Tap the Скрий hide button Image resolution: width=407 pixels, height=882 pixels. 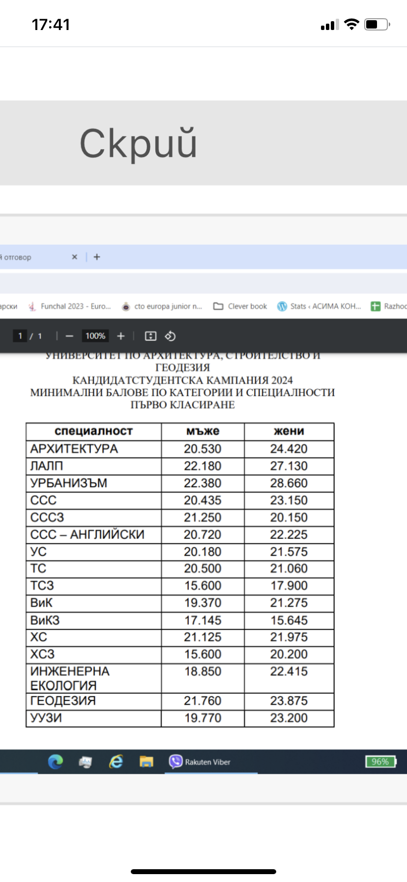point(138,143)
